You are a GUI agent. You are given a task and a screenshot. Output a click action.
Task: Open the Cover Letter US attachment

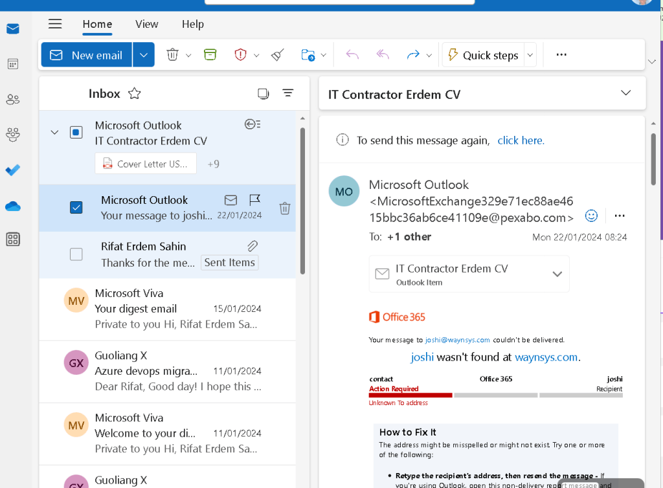click(x=146, y=164)
